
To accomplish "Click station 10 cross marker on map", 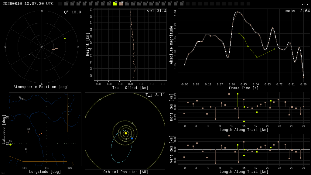I will point(29,132).
